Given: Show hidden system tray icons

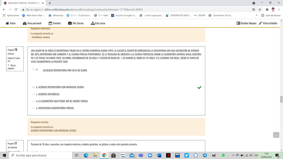Looking at the screenshot, I should click(x=233, y=155).
